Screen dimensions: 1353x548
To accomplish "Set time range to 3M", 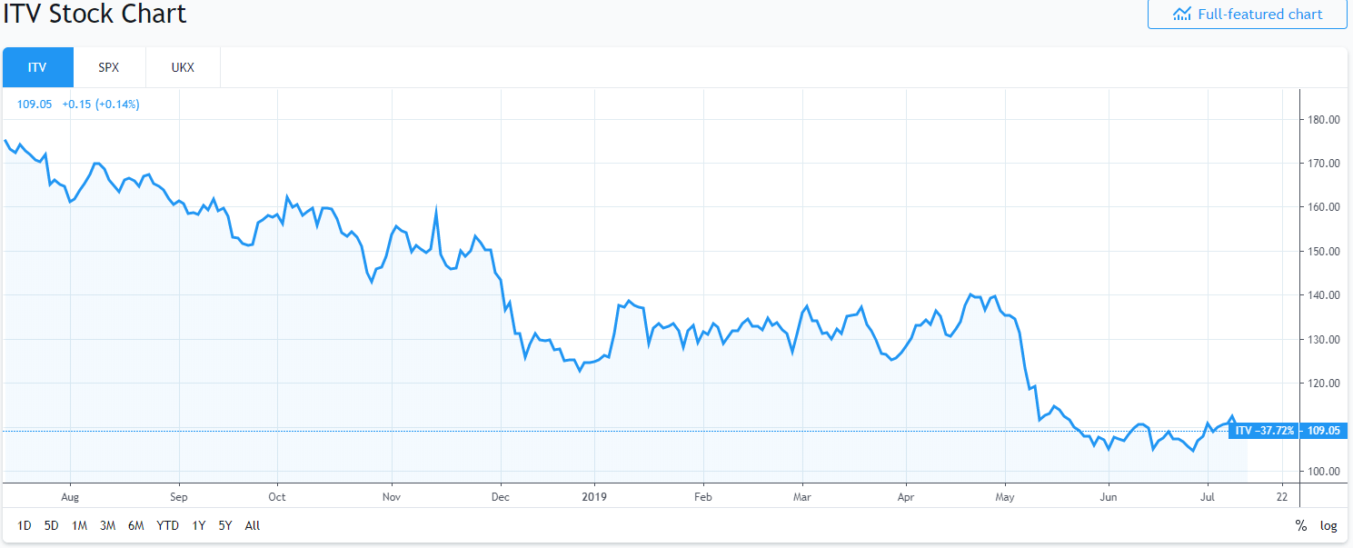I will [107, 525].
